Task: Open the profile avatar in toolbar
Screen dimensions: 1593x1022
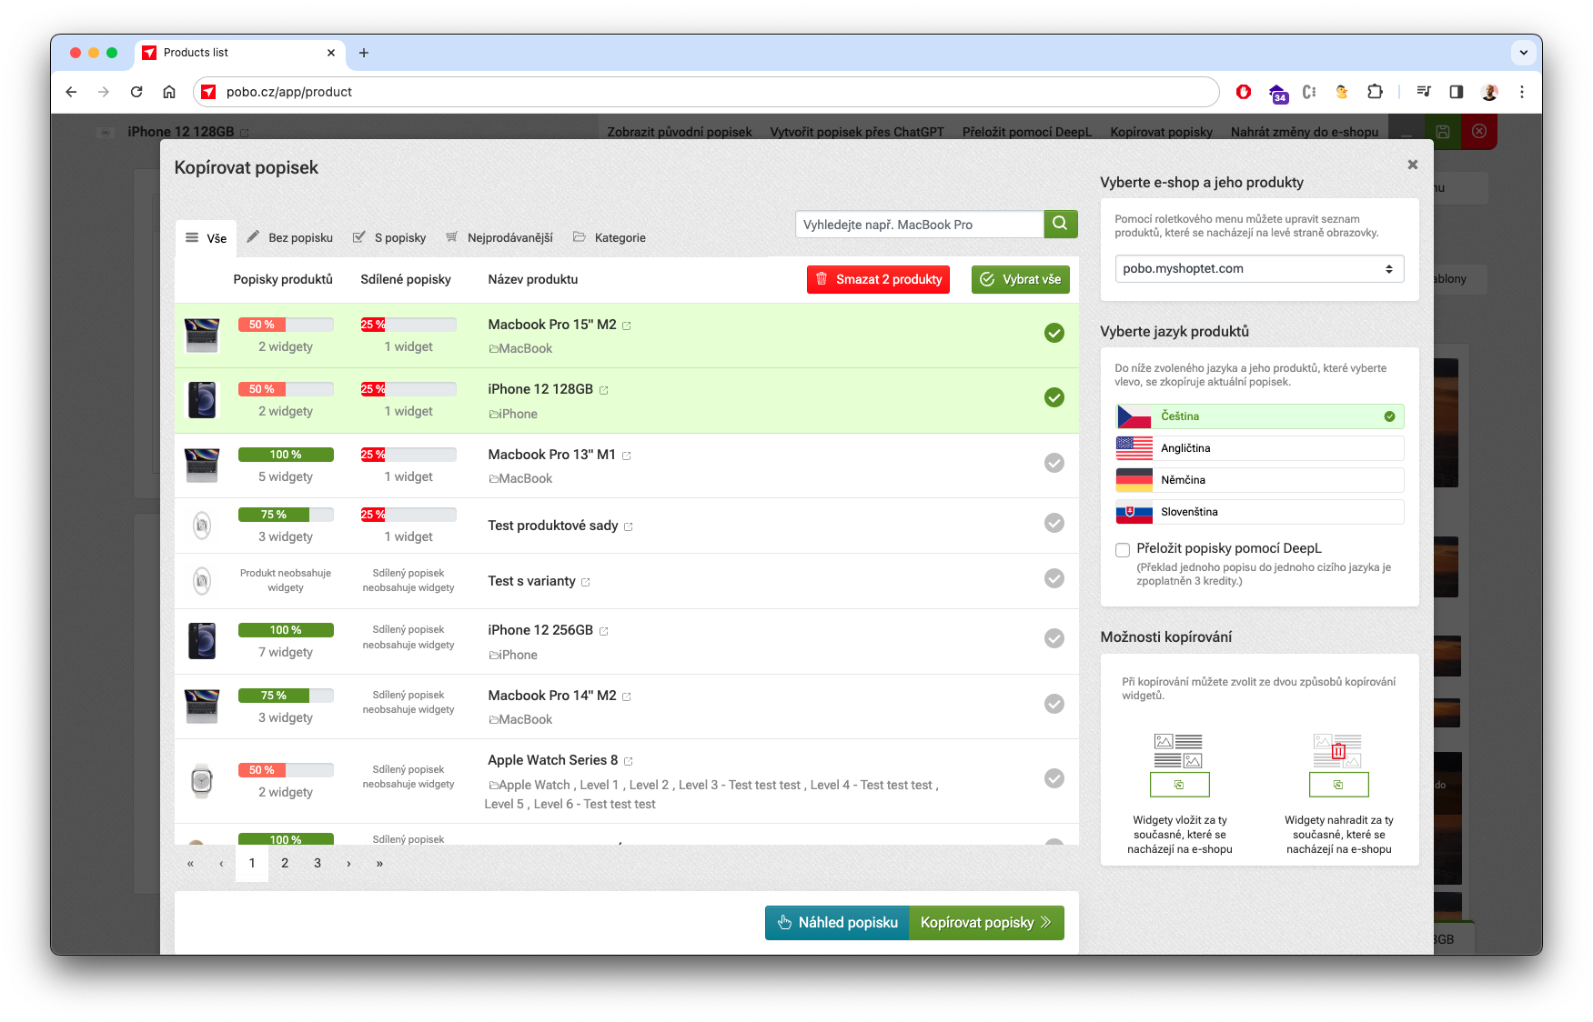Action: (1490, 92)
